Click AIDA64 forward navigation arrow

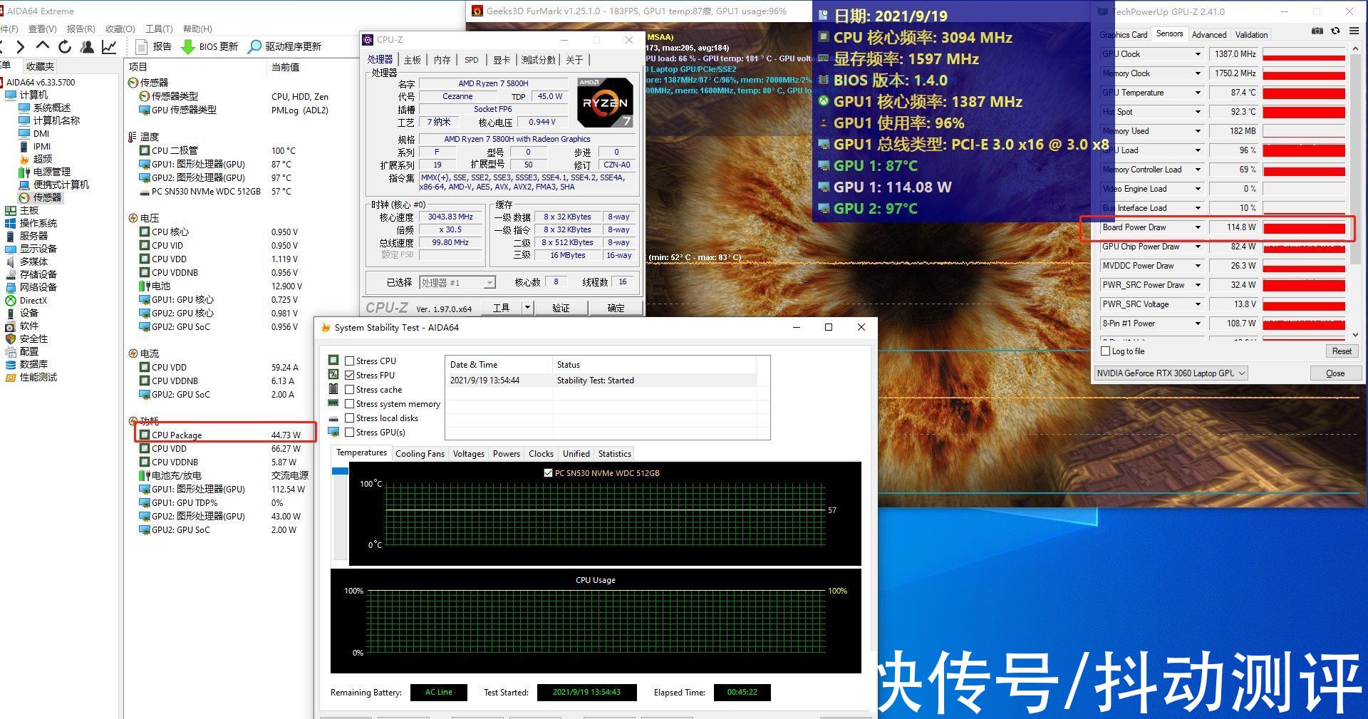point(21,47)
